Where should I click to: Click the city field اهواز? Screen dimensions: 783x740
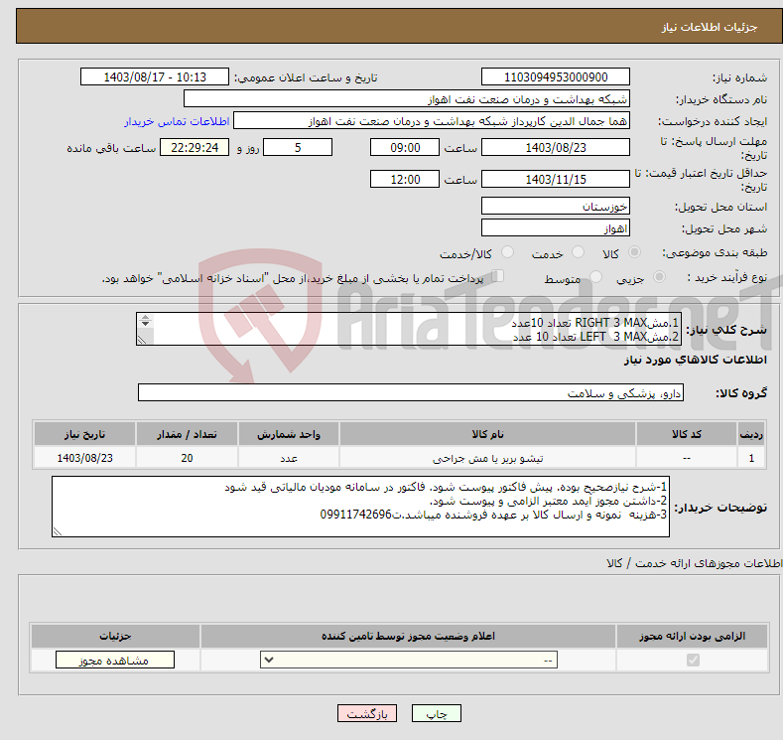point(556,227)
